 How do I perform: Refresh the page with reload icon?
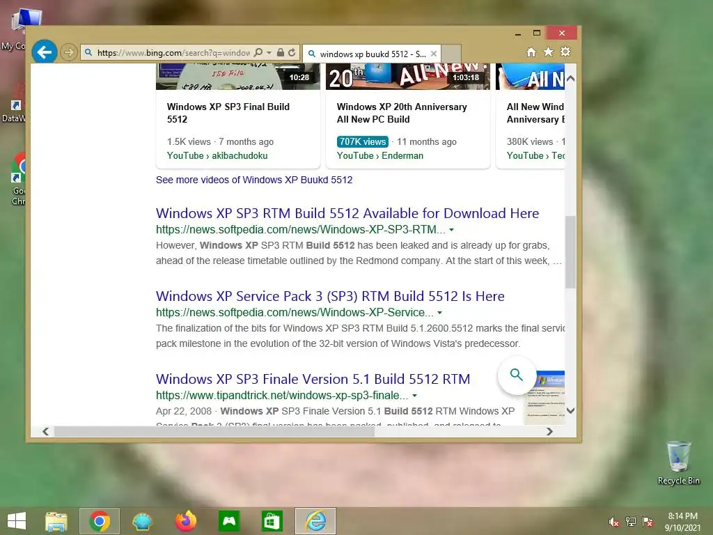pos(292,53)
